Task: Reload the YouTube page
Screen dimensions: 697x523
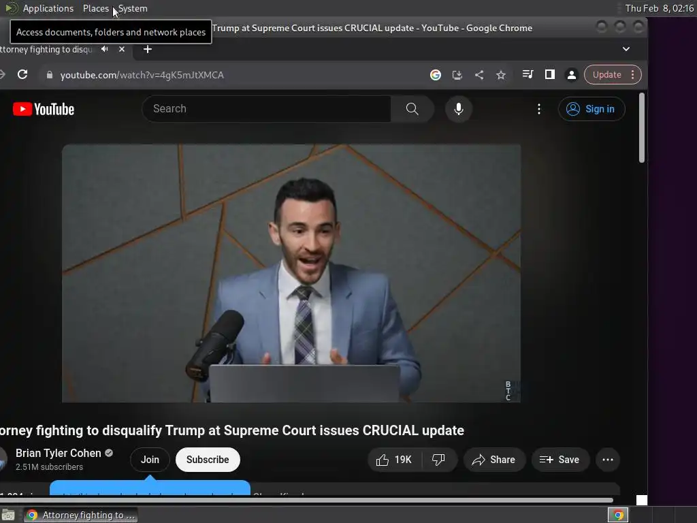Action: coord(22,75)
